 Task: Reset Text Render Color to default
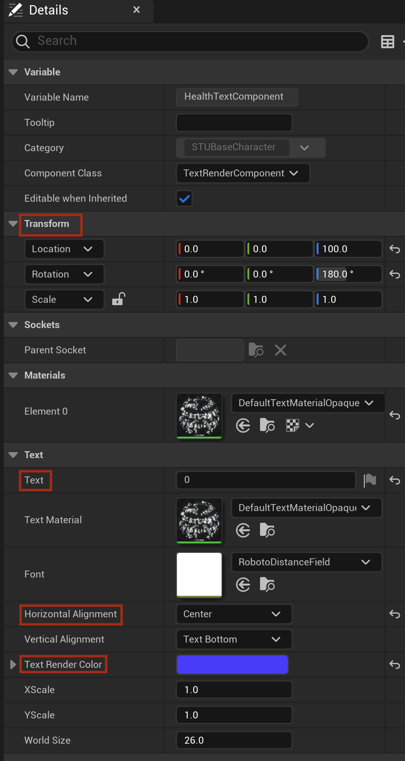[x=395, y=665]
